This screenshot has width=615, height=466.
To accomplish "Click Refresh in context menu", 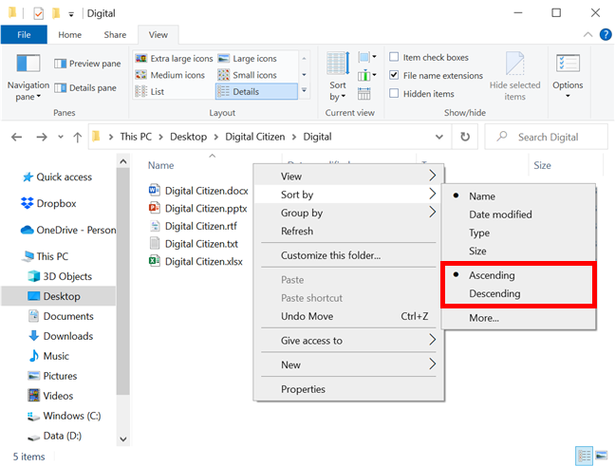I will 348,231.
